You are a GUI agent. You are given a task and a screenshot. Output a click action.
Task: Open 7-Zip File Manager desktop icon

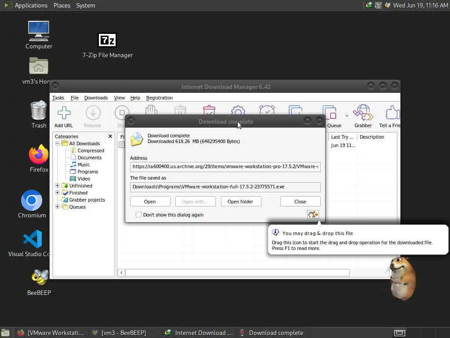pyautogui.click(x=107, y=40)
